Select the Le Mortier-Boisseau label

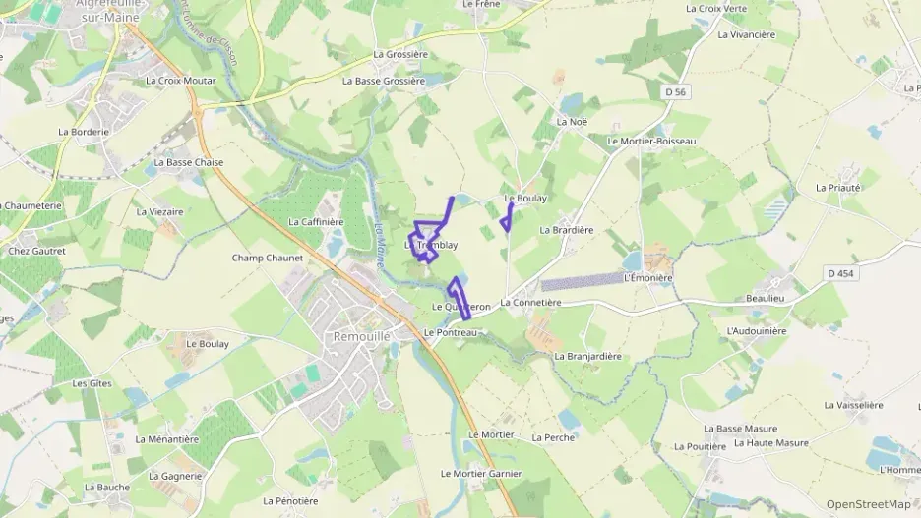[x=651, y=142]
